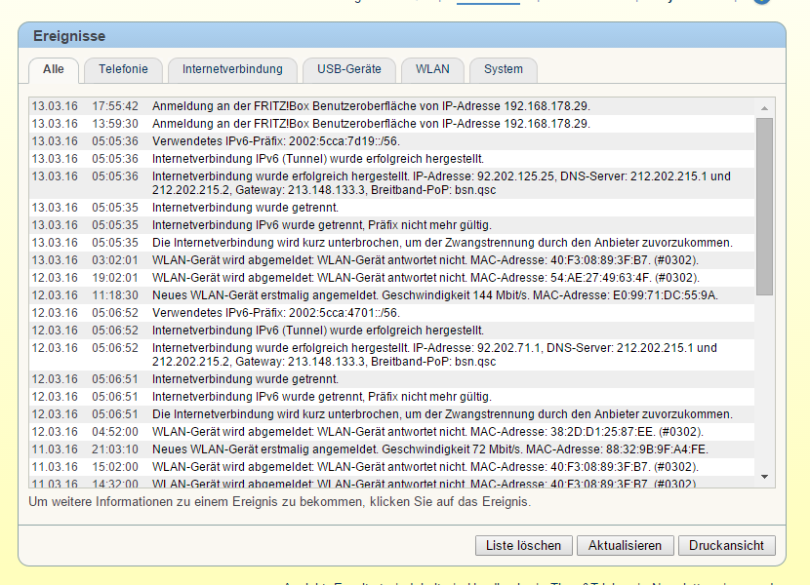Select 12.03.16 04:52:00 WLAN-Gerät abgemeldet event
Image resolution: width=810 pixels, height=585 pixels.
coord(426,432)
